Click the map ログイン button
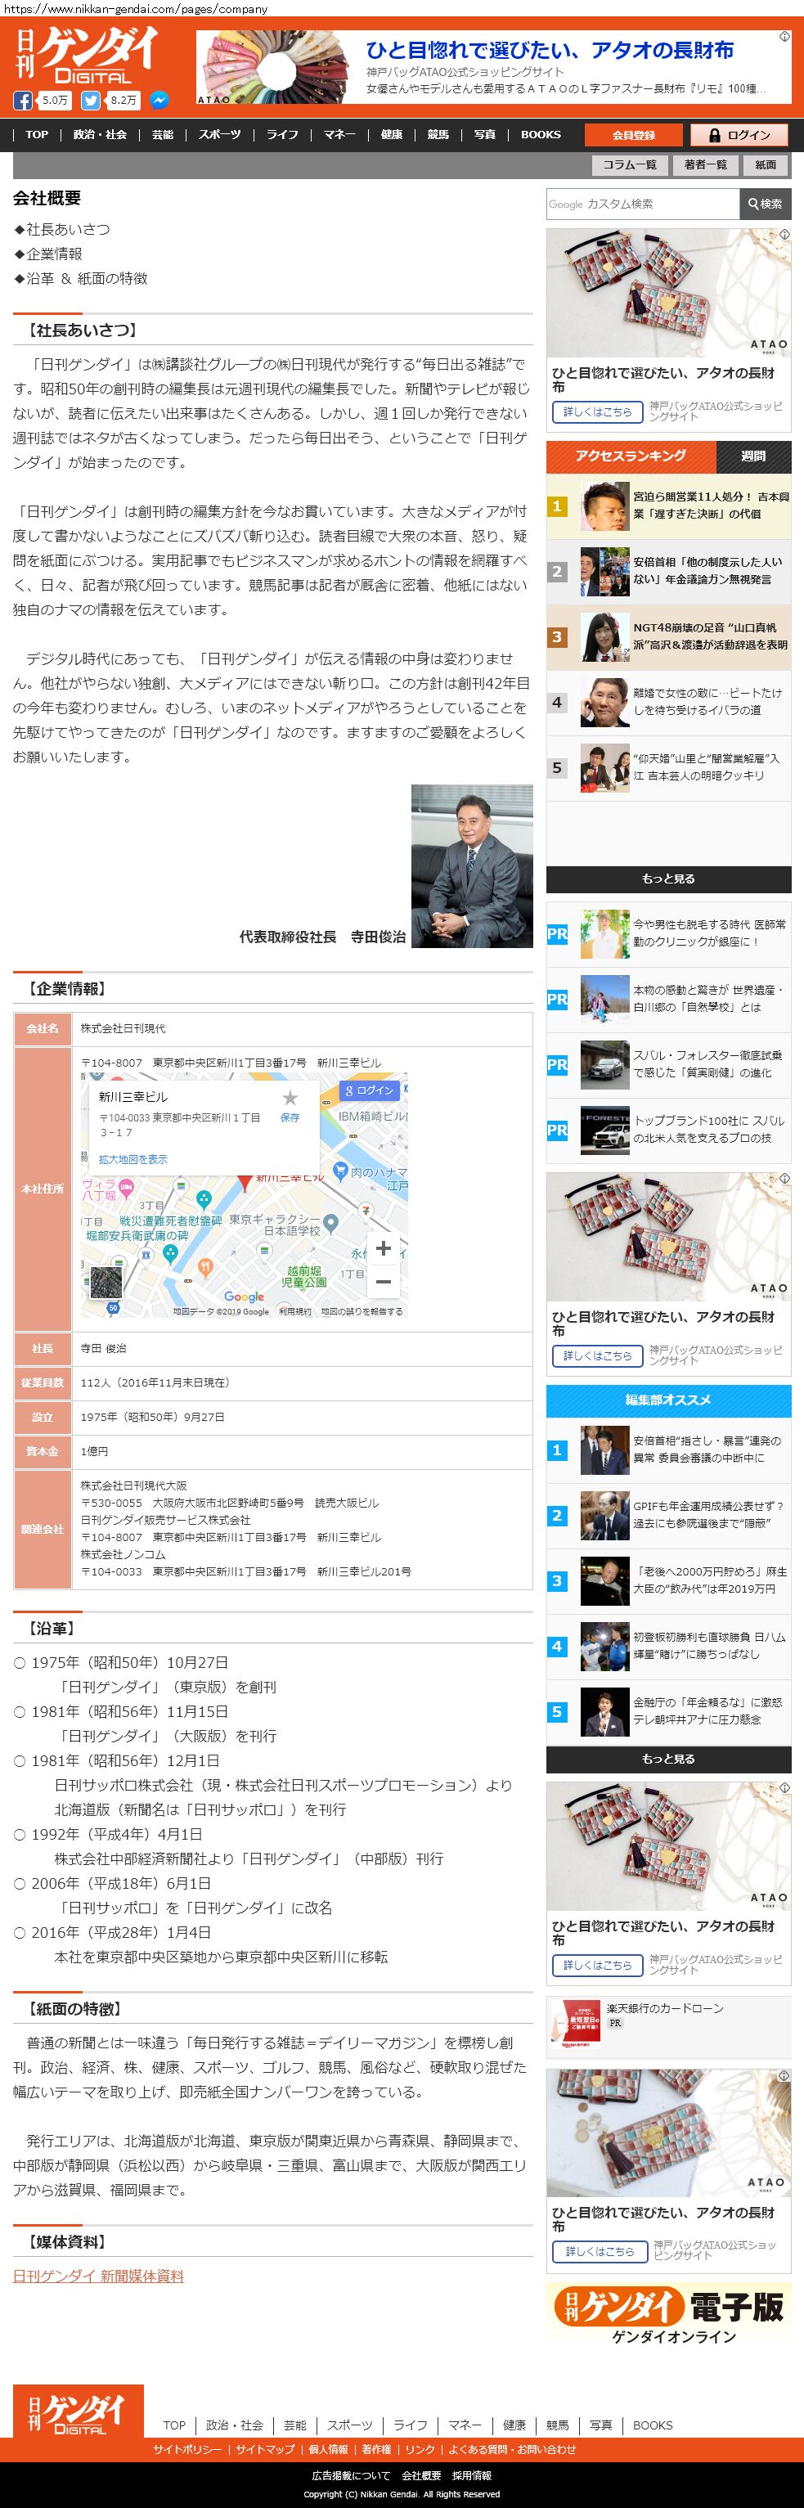Image resolution: width=804 pixels, height=2508 pixels. click(369, 1090)
